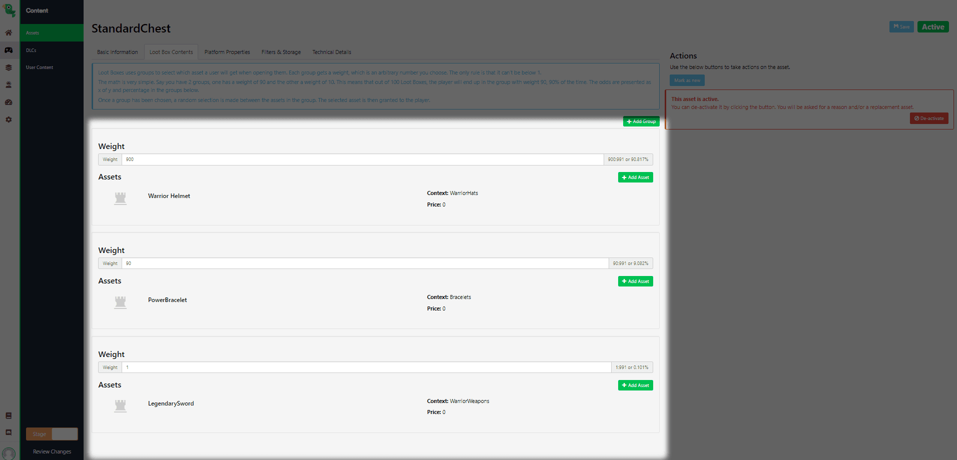
Task: Click the Context: WarriorHats text
Action: (452, 193)
